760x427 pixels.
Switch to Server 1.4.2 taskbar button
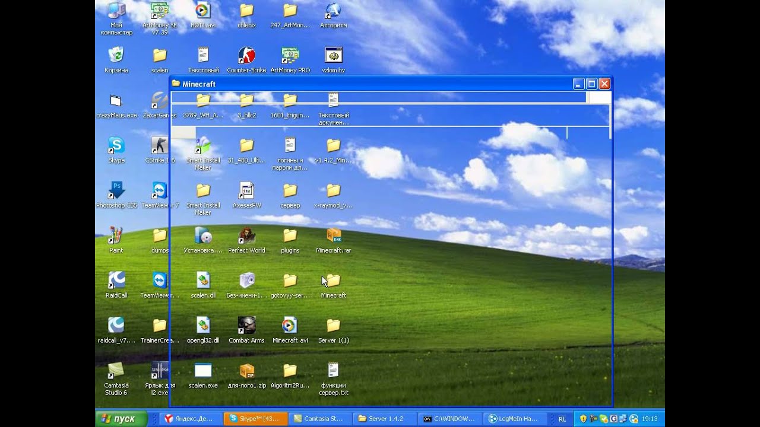(385, 419)
